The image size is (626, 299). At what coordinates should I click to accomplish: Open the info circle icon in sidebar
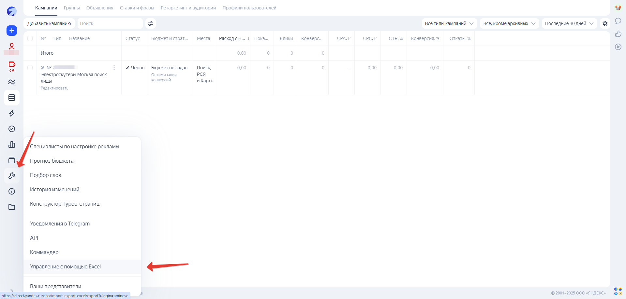pos(12,191)
